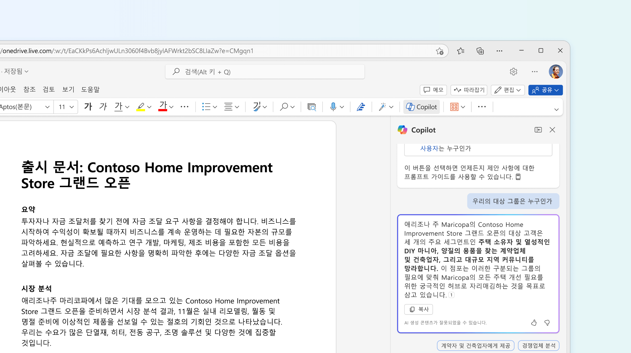The image size is (631, 353).
Task: Expand the bullet list dropdown arrow
Action: pyautogui.click(x=215, y=107)
